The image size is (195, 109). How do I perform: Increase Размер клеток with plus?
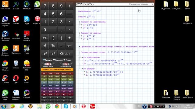tap(72, 64)
